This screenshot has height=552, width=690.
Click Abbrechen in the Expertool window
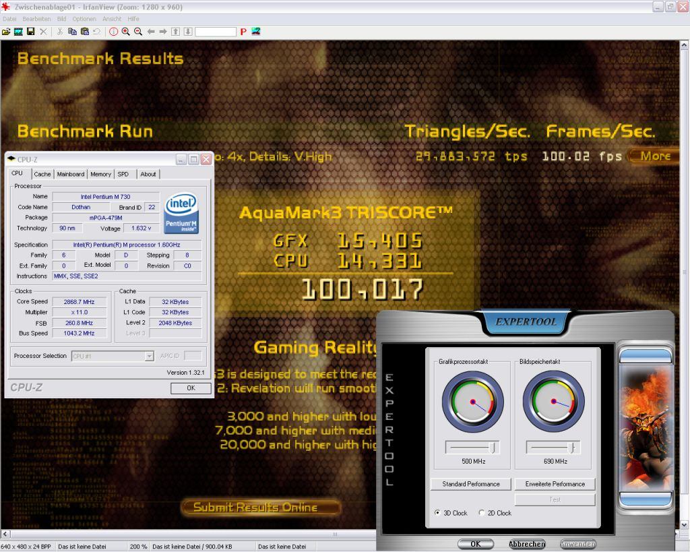[527, 544]
